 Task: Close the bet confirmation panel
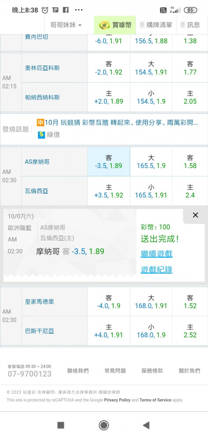point(195,215)
